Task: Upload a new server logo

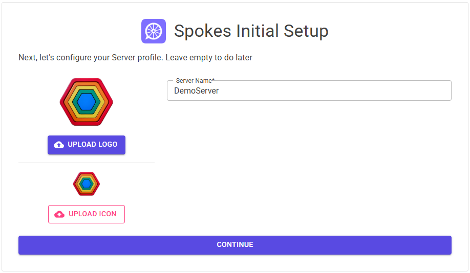Action: coord(87,145)
